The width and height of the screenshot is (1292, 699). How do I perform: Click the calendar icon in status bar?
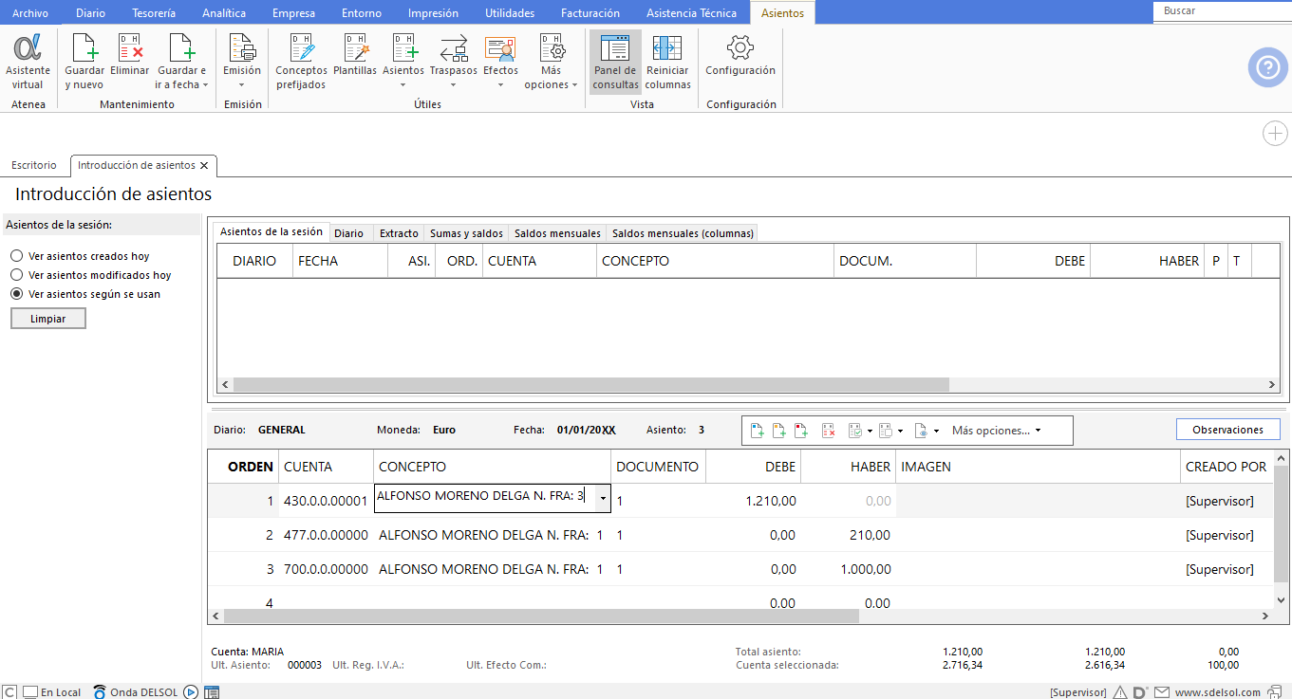click(x=212, y=692)
